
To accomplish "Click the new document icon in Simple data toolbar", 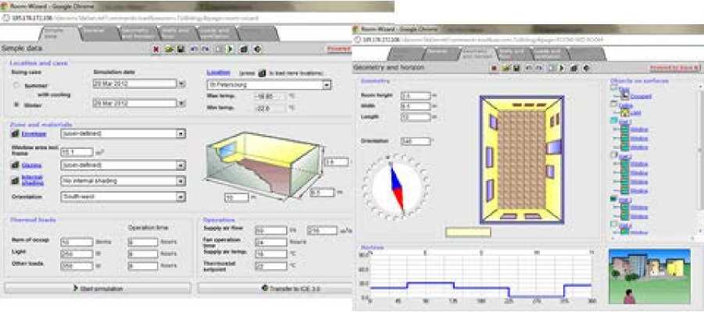I will pyautogui.click(x=219, y=49).
